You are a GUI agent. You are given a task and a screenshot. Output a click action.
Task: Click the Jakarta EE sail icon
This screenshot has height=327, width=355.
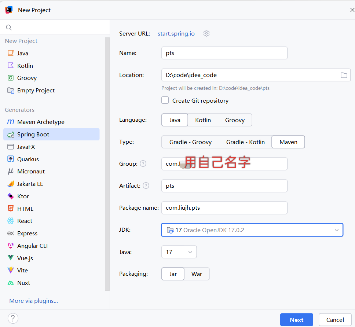click(x=11, y=184)
